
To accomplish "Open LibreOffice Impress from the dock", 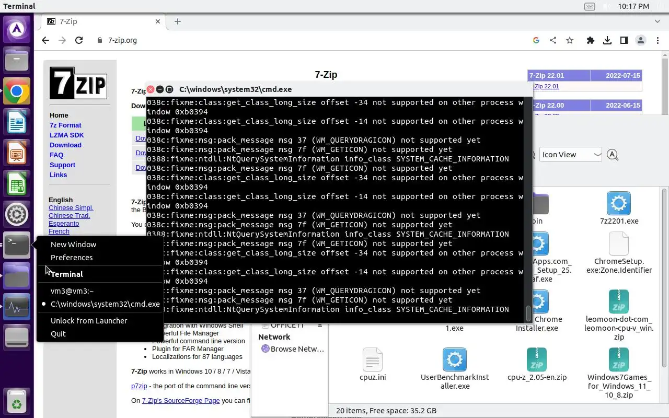I will [x=17, y=153].
